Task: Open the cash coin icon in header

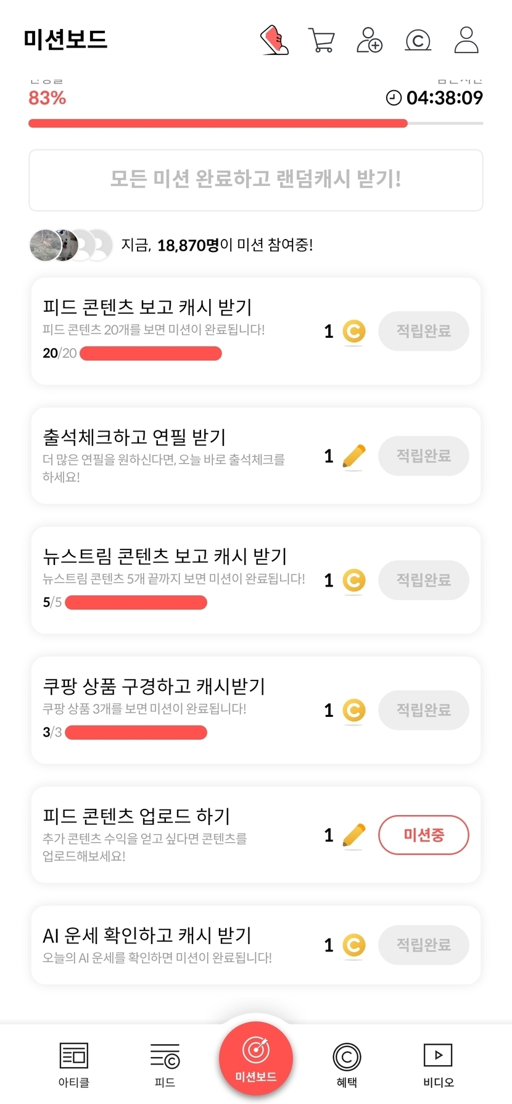Action: [x=418, y=41]
